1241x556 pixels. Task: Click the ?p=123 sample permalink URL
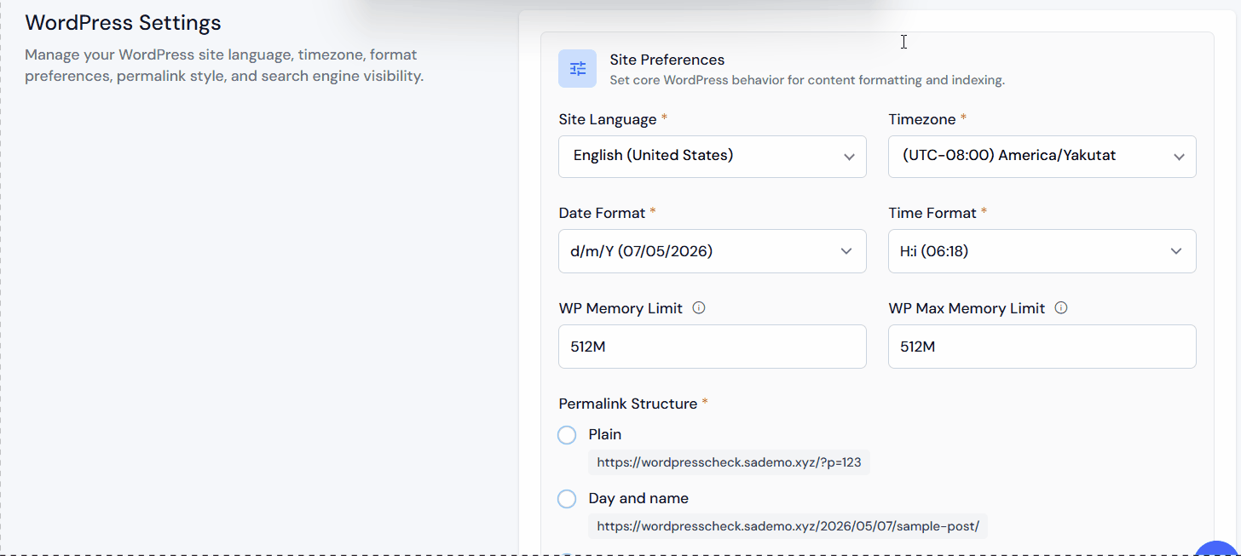pyautogui.click(x=729, y=462)
